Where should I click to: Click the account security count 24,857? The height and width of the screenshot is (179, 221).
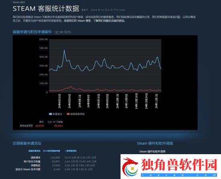[x=56, y=161]
